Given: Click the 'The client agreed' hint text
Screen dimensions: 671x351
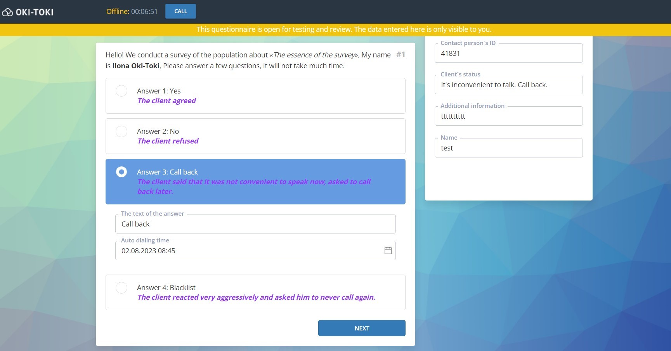Looking at the screenshot, I should [x=166, y=101].
